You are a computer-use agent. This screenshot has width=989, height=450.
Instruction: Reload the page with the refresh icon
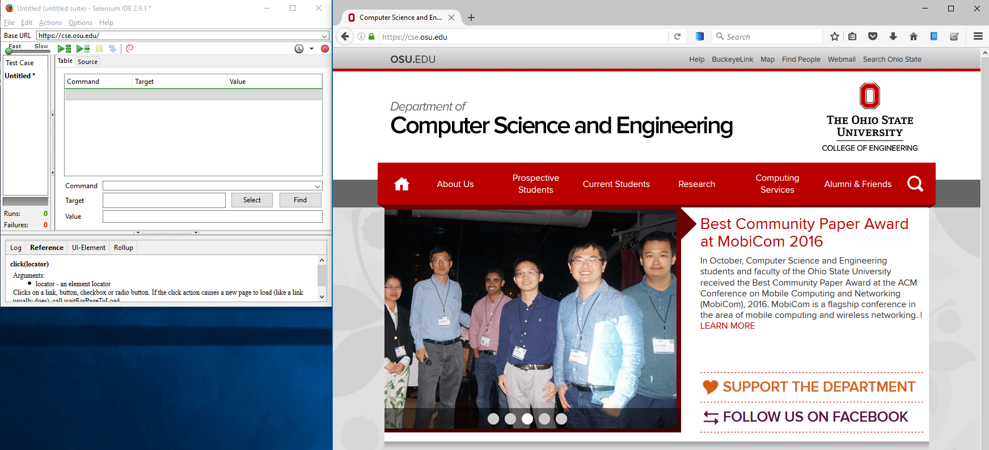677,37
